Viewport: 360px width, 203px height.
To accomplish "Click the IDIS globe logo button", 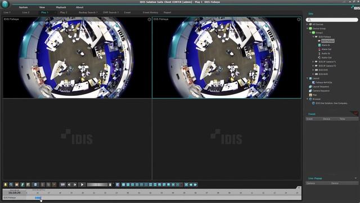I will [x=5, y=4].
